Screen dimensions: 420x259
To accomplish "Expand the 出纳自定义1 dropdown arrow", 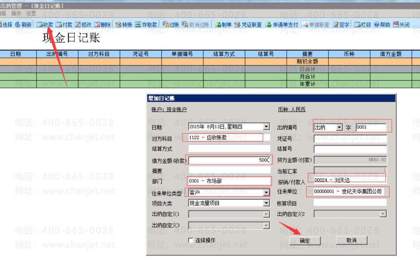I will click(x=266, y=214).
